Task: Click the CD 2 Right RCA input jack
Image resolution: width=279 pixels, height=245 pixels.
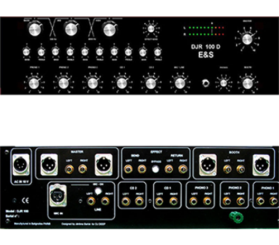Action: click(139, 202)
